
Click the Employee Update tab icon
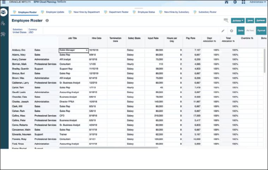point(42,12)
